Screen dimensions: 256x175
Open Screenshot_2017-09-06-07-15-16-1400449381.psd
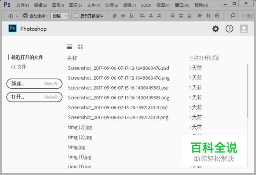(x=118, y=88)
